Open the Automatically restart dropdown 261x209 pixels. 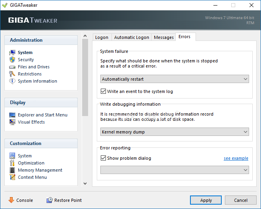[175, 79]
